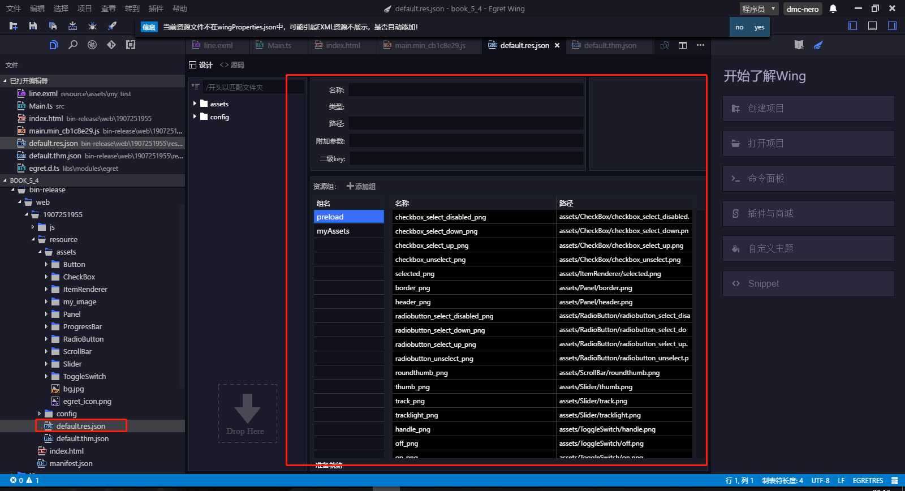Click the UTF-8 encoding status item
Screen dimensions: 905x491
click(820, 480)
